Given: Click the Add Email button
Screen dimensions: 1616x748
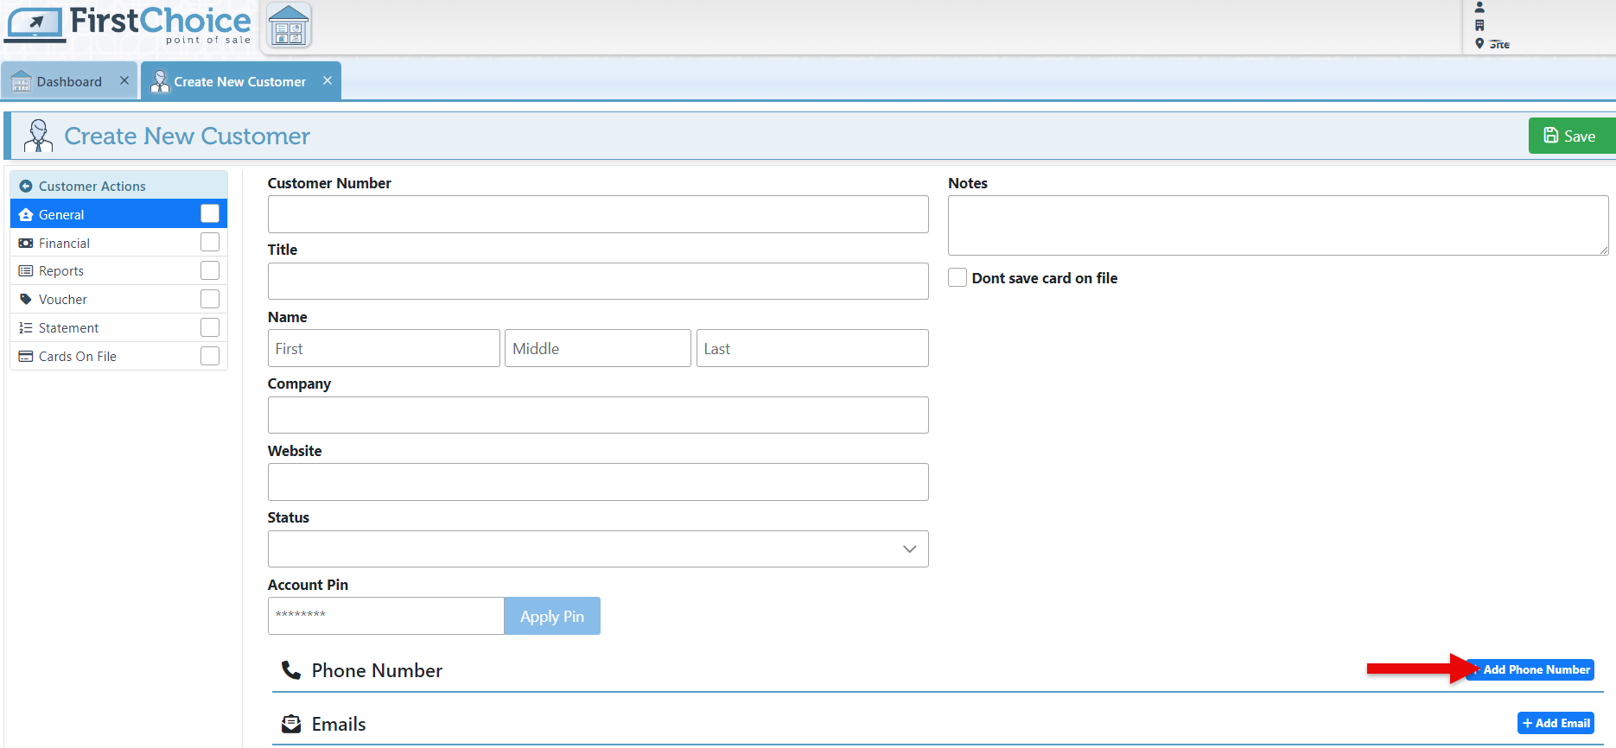Looking at the screenshot, I should click(x=1556, y=723).
